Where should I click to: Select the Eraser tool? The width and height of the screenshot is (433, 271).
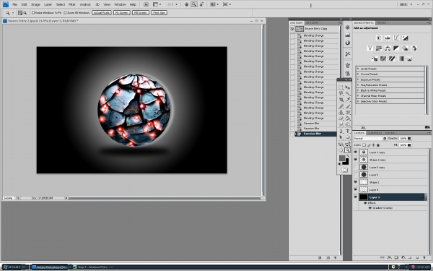tap(341, 119)
